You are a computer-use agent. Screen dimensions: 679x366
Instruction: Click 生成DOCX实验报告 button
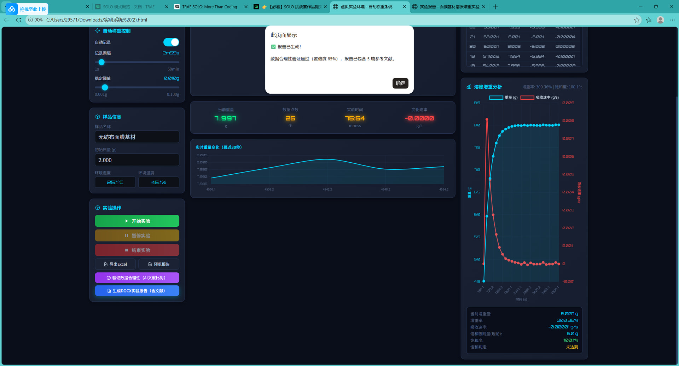(137, 291)
